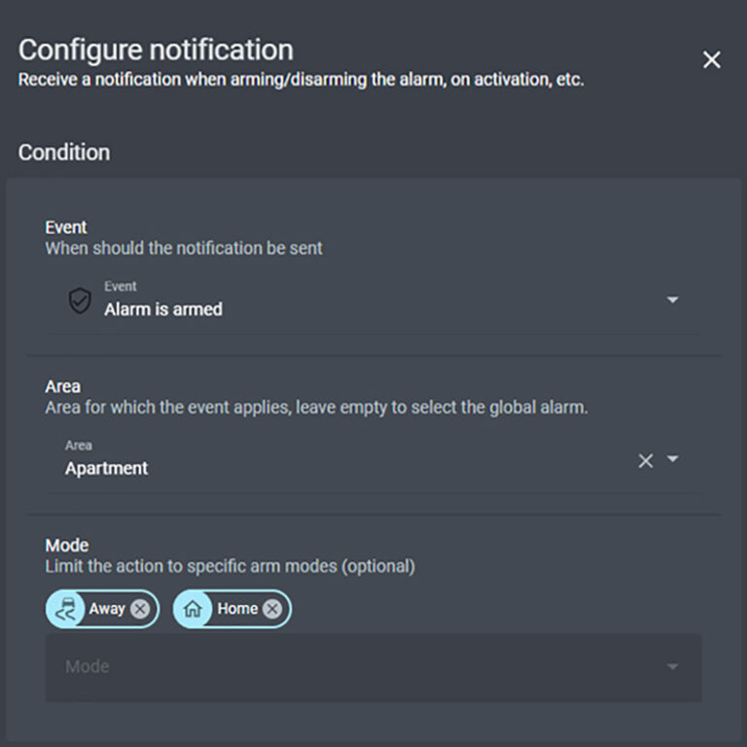Select the 'Alarm is armed' event value
The height and width of the screenshot is (747, 747).
tap(163, 309)
